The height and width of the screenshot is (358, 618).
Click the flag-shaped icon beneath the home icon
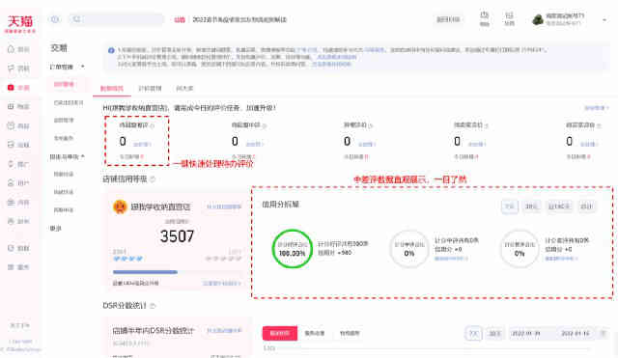point(11,69)
